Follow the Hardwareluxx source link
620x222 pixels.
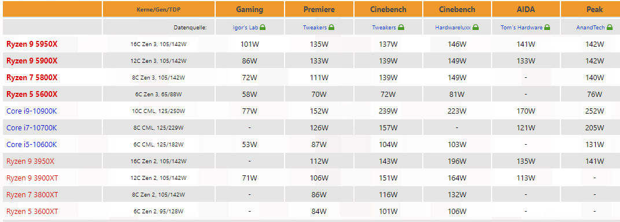[452, 28]
